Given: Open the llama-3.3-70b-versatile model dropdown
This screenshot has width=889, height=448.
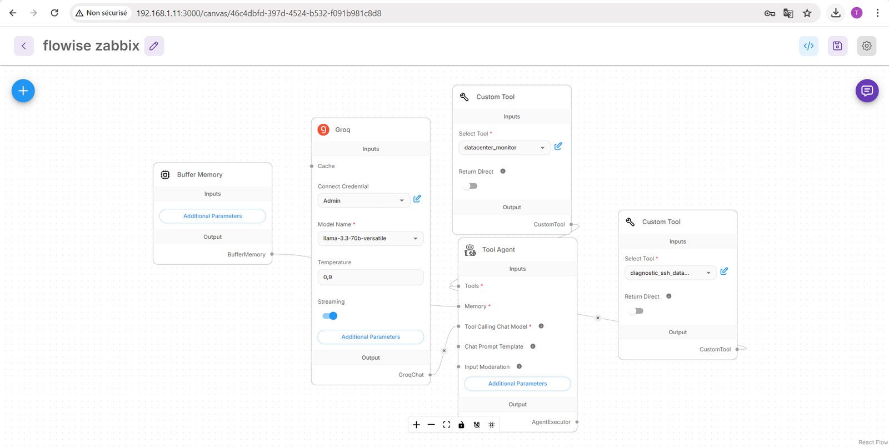Looking at the screenshot, I should tap(371, 239).
